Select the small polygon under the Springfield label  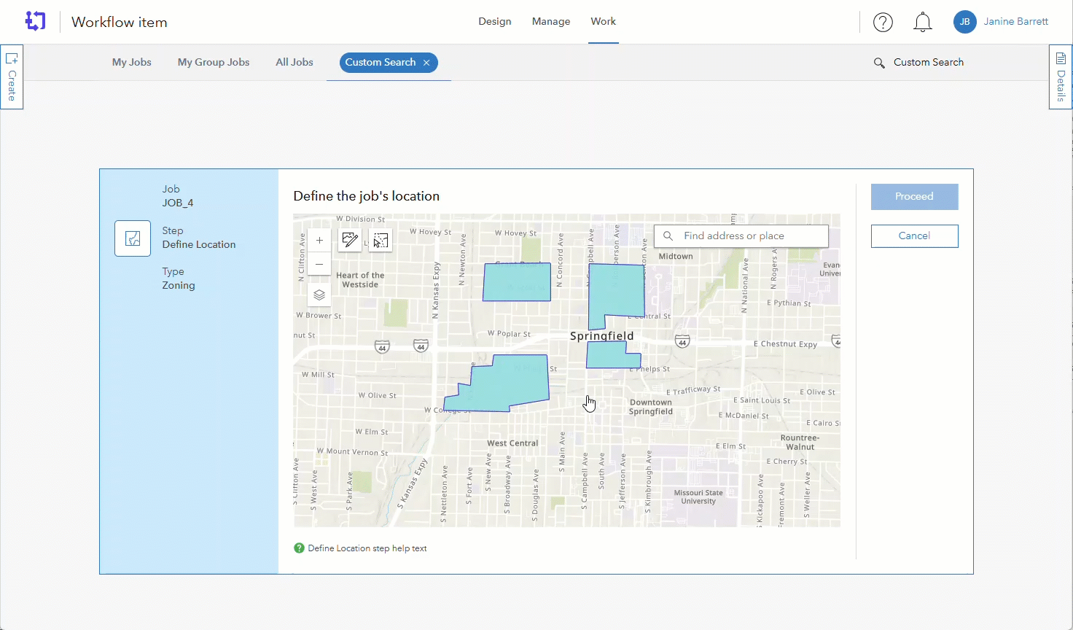[x=611, y=354]
